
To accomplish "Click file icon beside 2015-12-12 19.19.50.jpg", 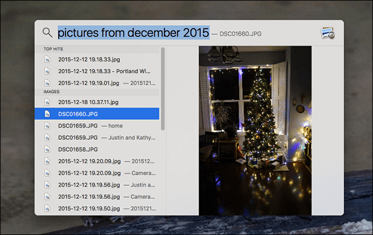I will point(47,209).
